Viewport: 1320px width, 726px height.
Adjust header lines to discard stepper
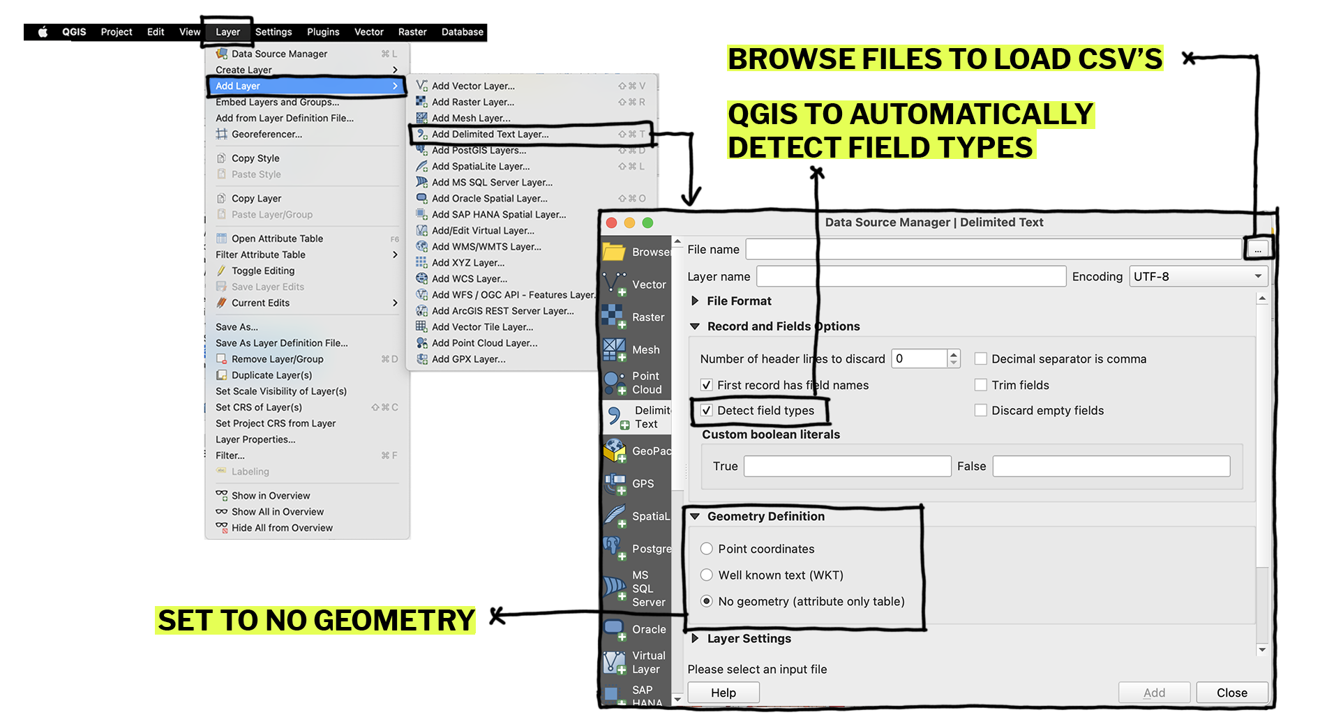[x=954, y=358]
